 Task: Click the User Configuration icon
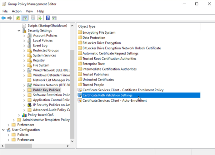(x=9, y=130)
